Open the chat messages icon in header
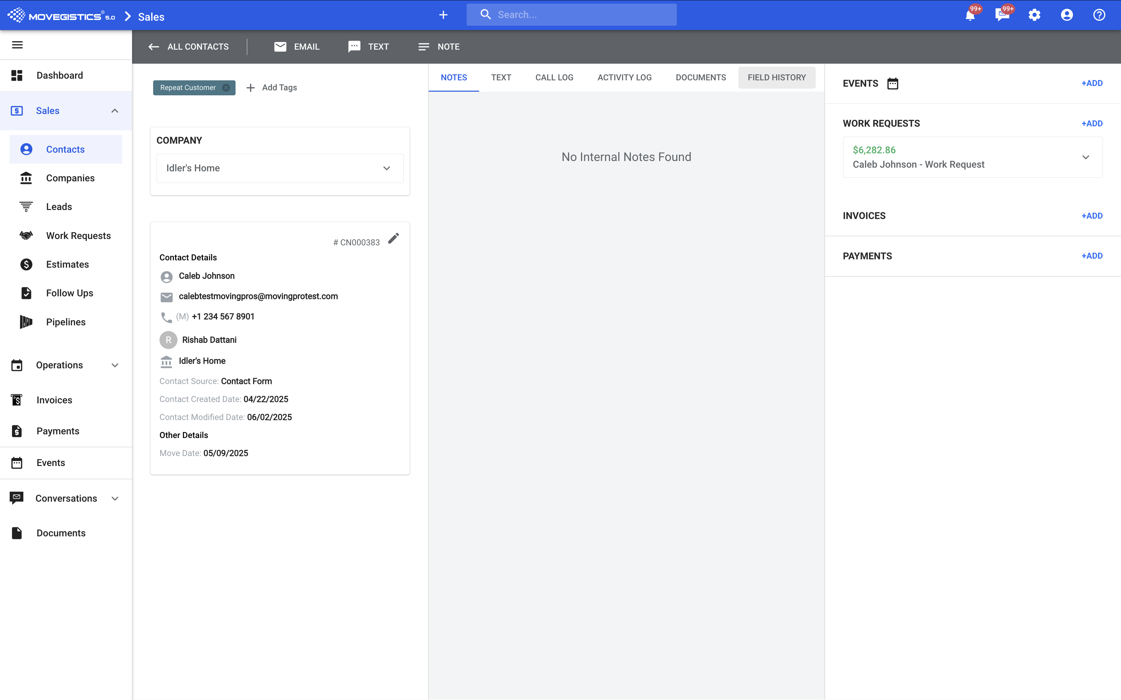Image resolution: width=1121 pixels, height=700 pixels. coord(1002,15)
